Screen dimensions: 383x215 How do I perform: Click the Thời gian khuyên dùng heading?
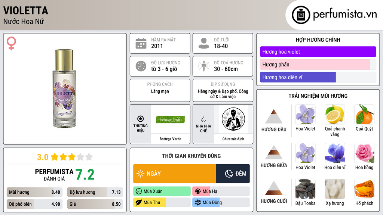pos(191,156)
